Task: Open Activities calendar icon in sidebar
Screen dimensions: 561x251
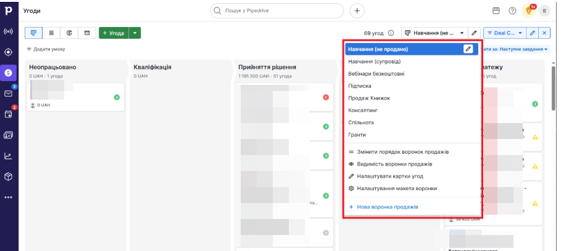Action: click(9, 114)
